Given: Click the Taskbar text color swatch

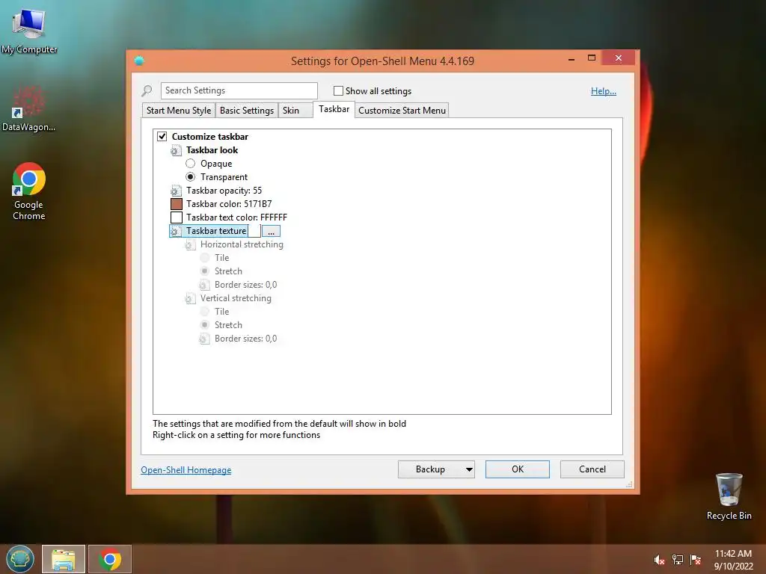Looking at the screenshot, I should click(177, 217).
